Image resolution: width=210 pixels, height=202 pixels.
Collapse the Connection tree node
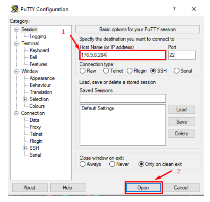point(16,113)
